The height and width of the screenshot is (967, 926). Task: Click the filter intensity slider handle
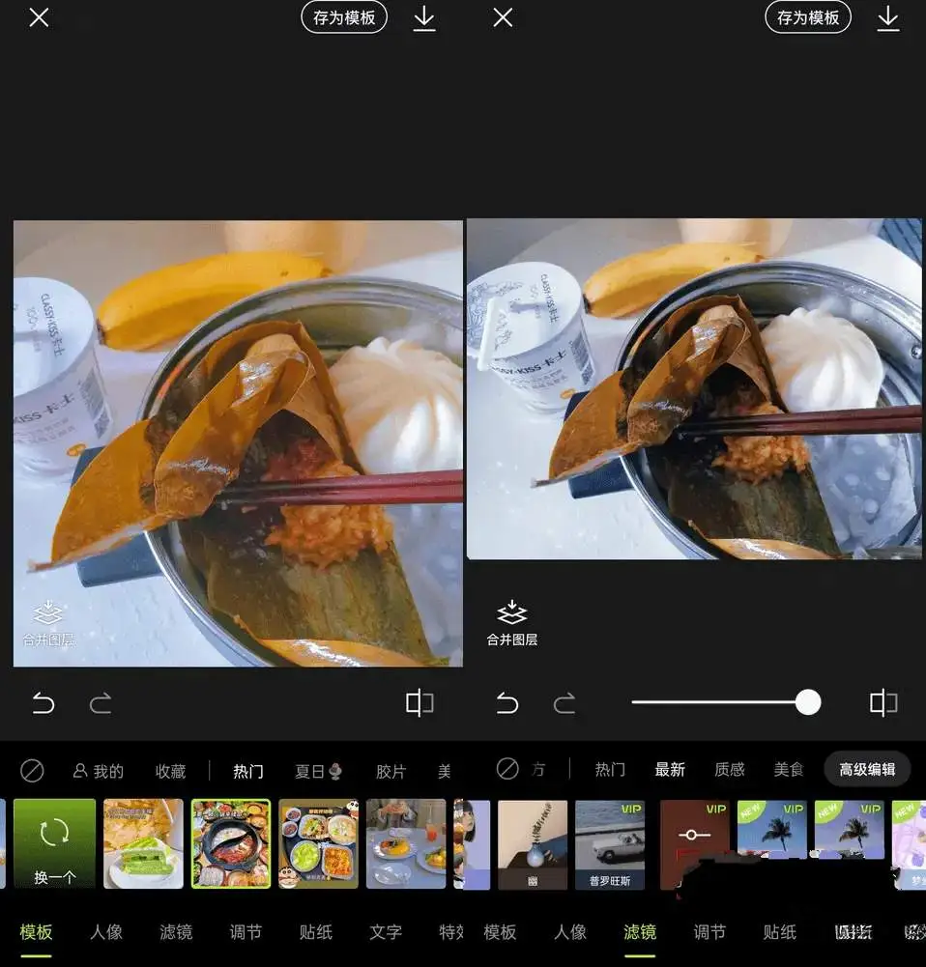(x=807, y=702)
